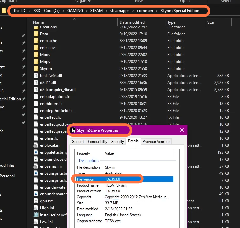Click Skyrim Special Edition path segment
This screenshot has width=240, height=228.
coord(180,11)
